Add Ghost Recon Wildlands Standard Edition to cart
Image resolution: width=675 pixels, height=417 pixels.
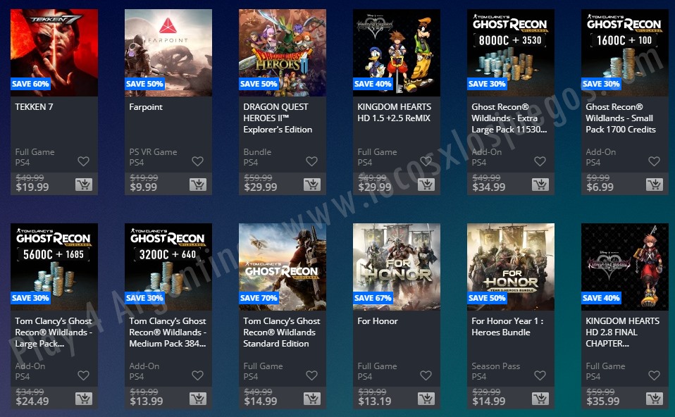[x=312, y=399]
